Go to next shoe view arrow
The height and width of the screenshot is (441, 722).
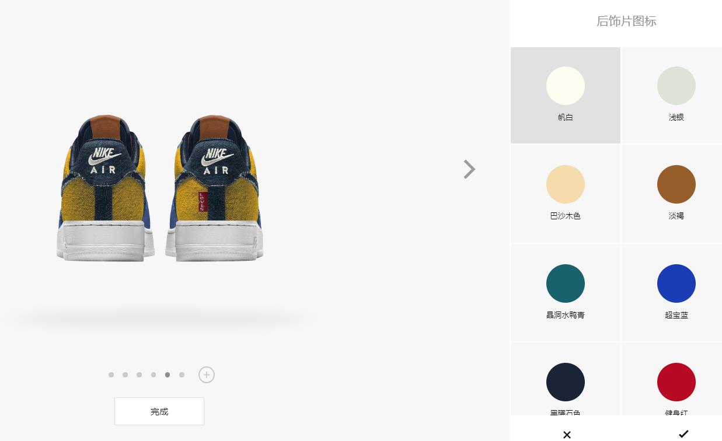point(469,169)
